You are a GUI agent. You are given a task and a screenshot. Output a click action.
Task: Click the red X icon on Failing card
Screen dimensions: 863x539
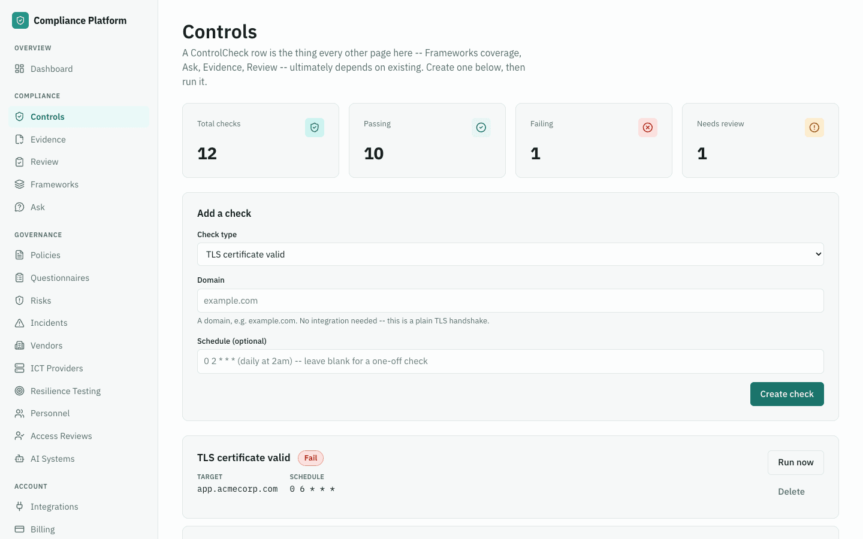click(x=648, y=128)
